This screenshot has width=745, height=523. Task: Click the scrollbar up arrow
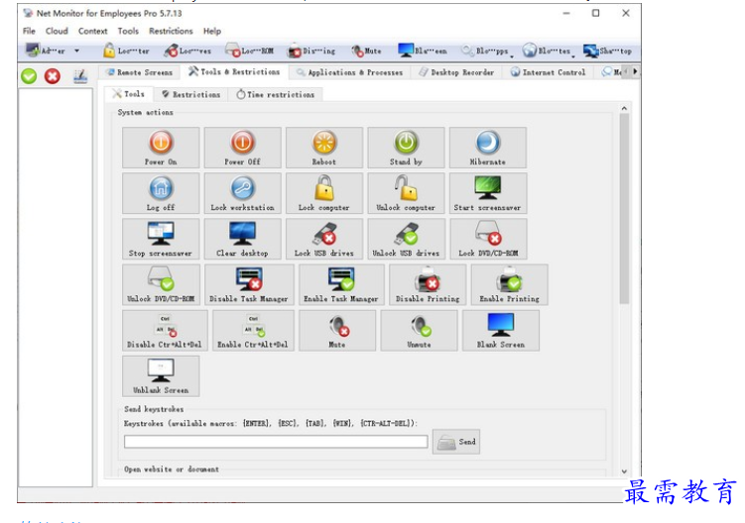tap(624, 108)
